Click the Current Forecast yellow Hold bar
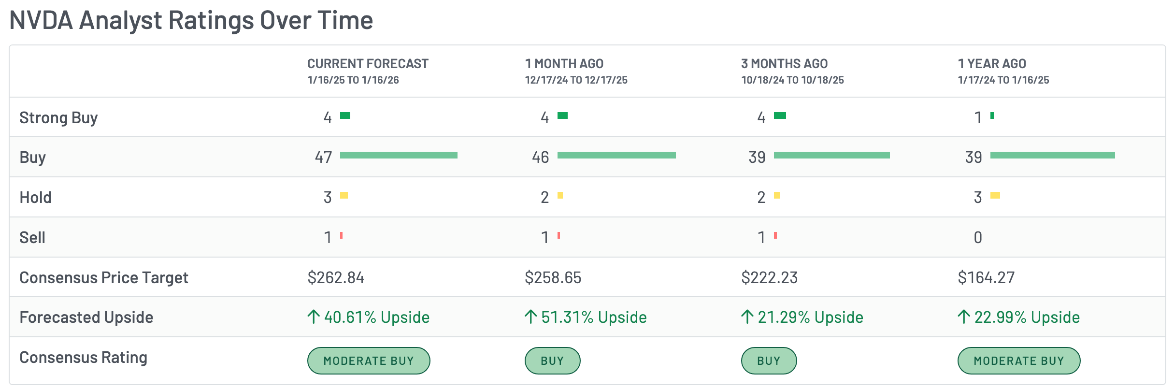The image size is (1174, 389). tap(344, 195)
